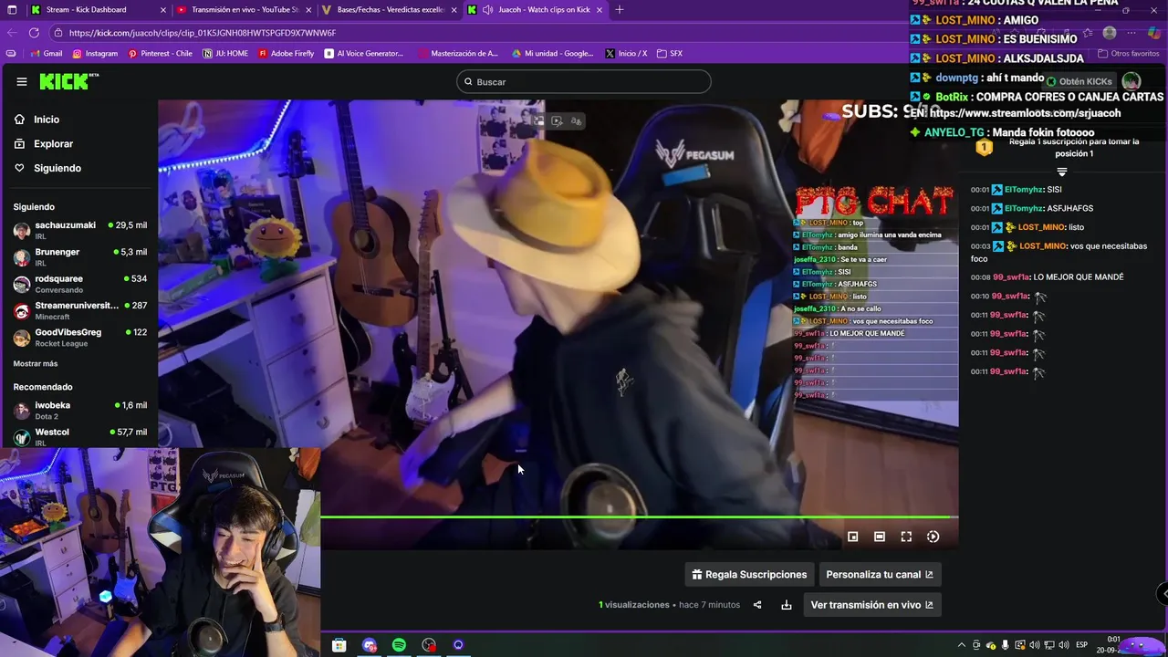Image resolution: width=1168 pixels, height=657 pixels.
Task: Click the share clip icon
Action: click(x=757, y=605)
